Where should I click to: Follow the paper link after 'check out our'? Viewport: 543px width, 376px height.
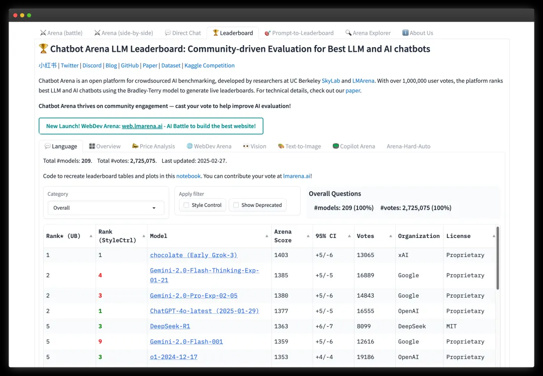coord(353,90)
